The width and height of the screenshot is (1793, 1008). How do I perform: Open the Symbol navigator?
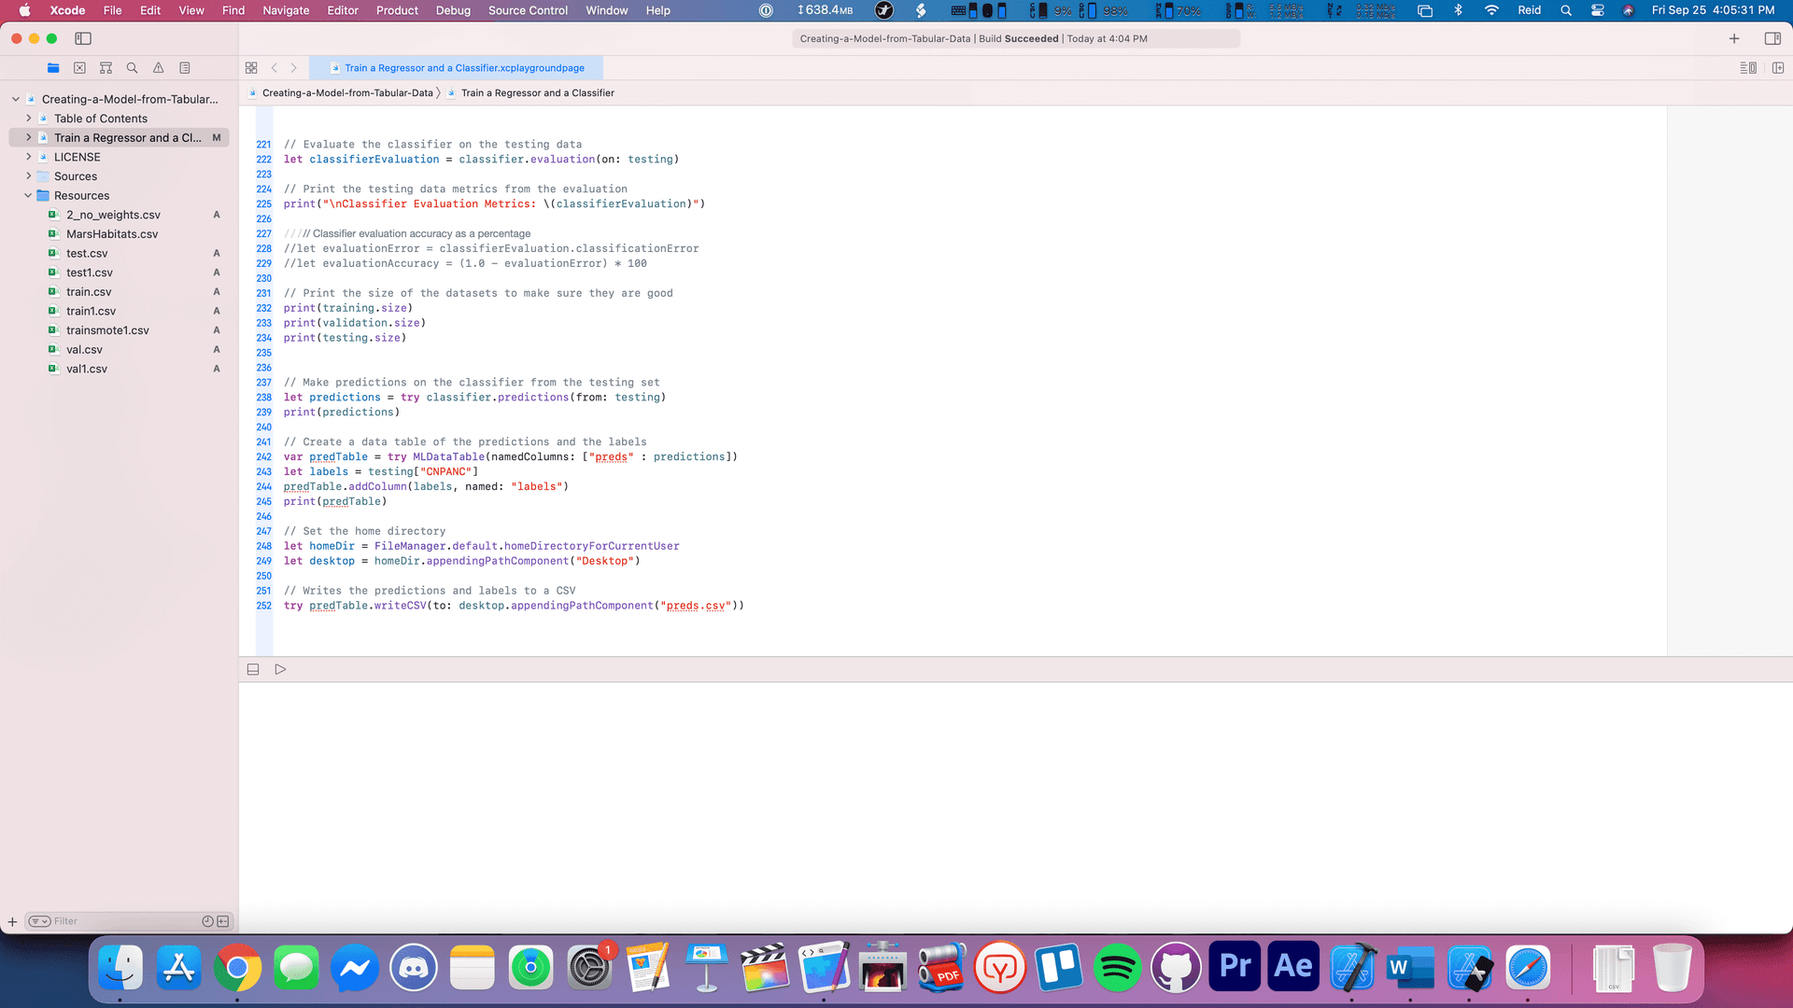[106, 68]
